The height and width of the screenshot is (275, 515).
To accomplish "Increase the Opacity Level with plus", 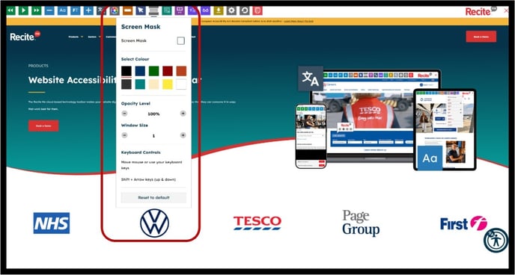I will coord(183,114).
